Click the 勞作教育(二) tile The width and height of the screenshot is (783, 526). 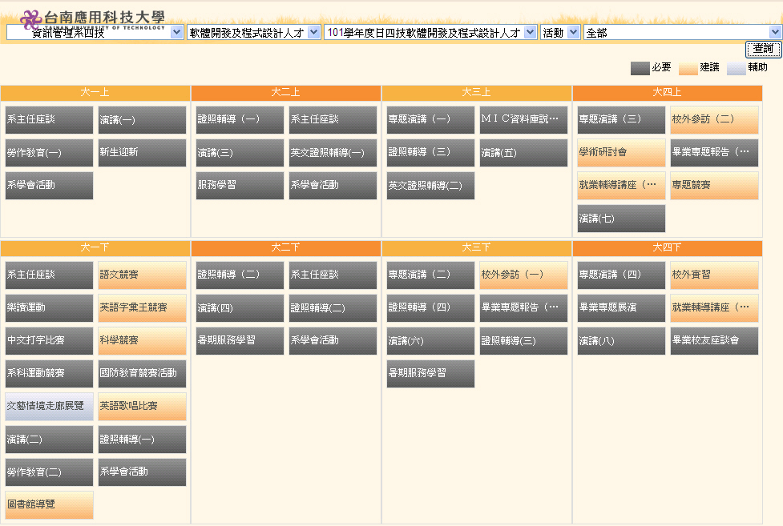49,472
